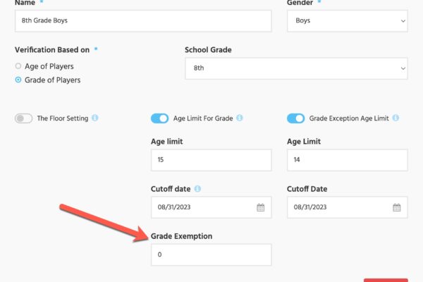Click the Age limit field showing 15
423x282 pixels.
click(x=211, y=160)
